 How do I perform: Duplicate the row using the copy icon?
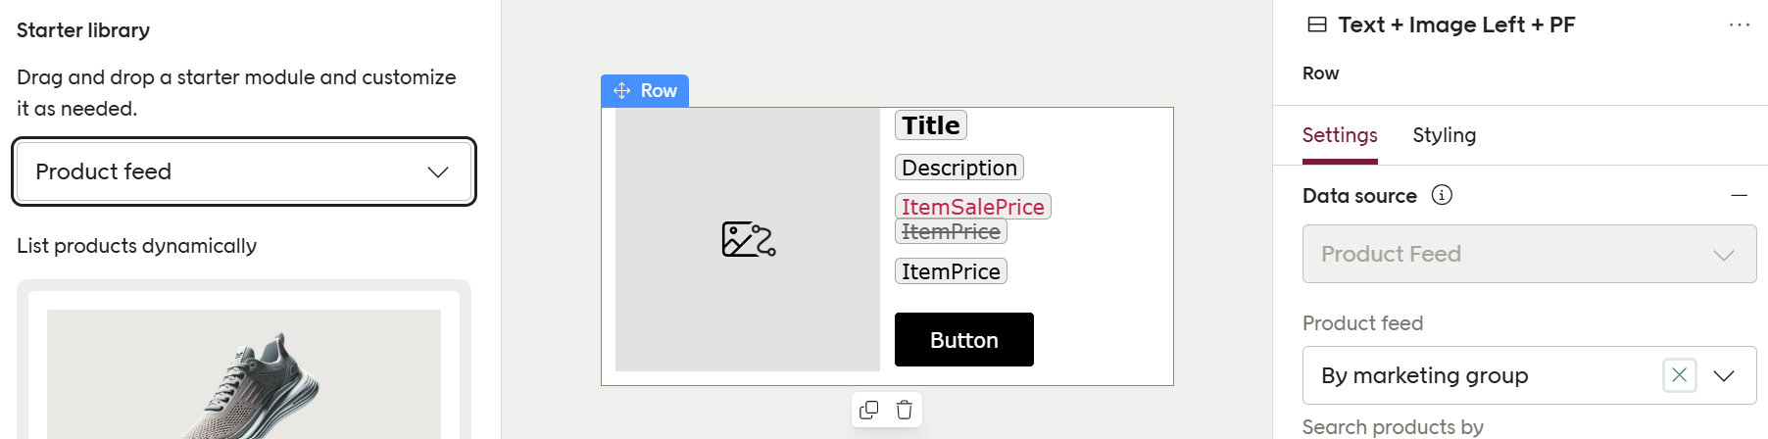tap(868, 411)
